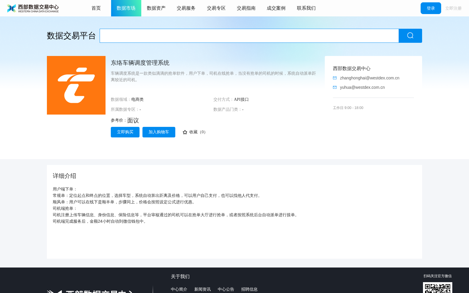Click the 关于我们 footer heading

pos(180,277)
